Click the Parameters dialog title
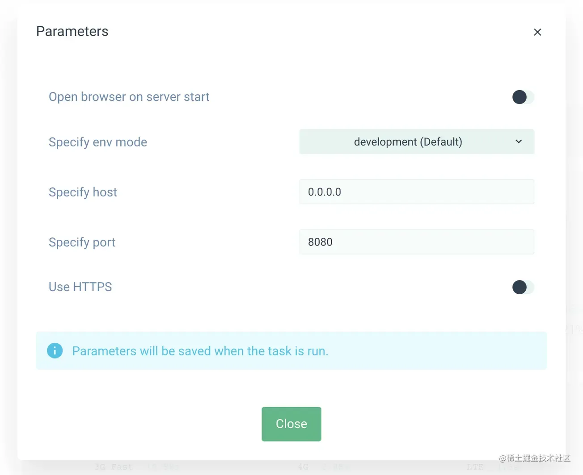 pos(72,32)
